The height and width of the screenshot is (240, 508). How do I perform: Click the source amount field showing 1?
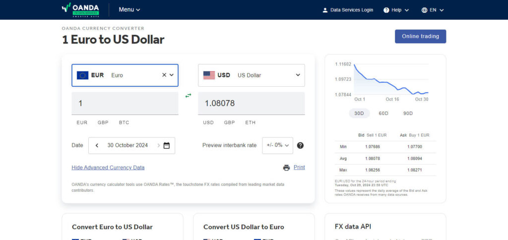coord(125,103)
